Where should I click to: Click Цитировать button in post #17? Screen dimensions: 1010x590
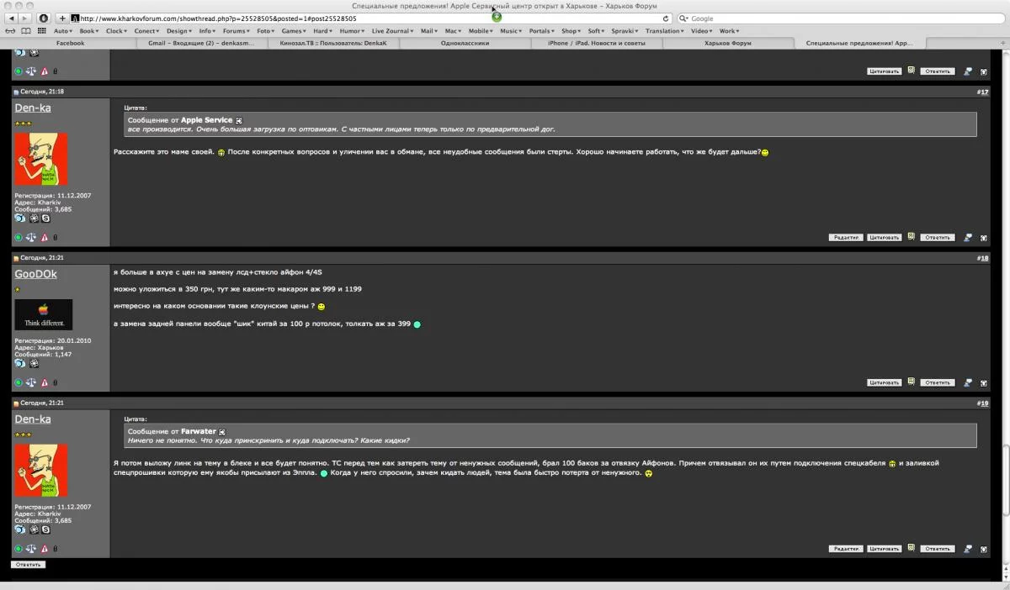(884, 238)
